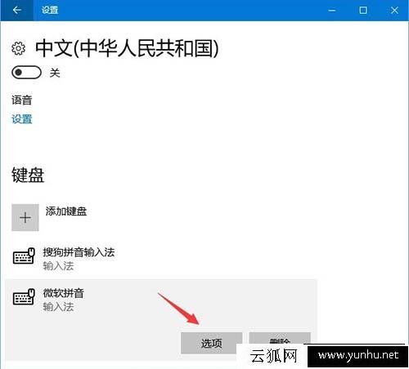Go back using the title bar arrow

click(x=17, y=11)
